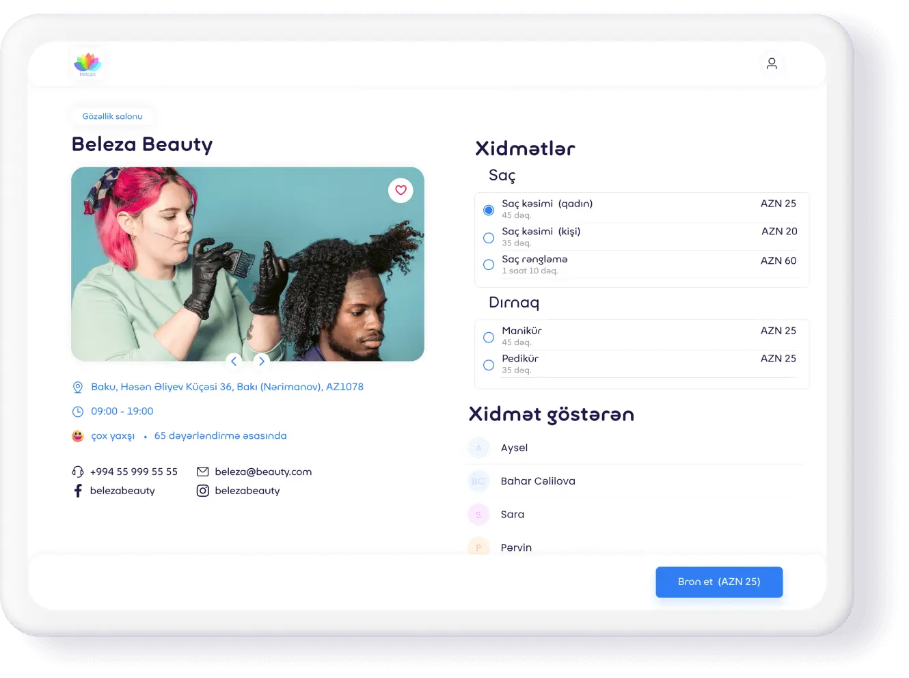Show next salon photo with right chevron

pos(261,361)
